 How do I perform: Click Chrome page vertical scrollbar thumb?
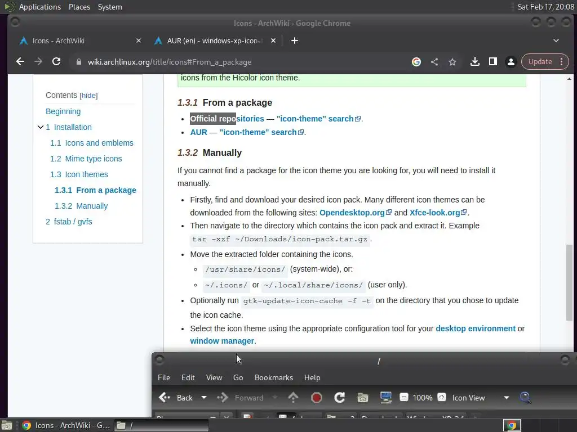tap(569, 282)
